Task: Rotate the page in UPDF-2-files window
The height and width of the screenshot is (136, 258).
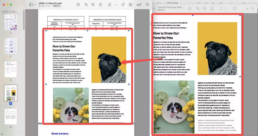Action: pyautogui.click(x=123, y=5)
